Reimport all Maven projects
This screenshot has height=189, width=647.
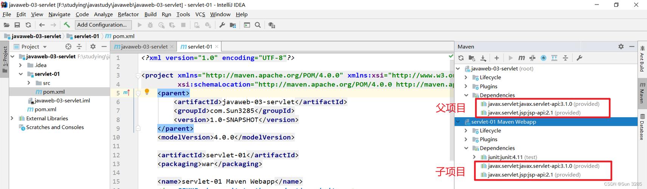click(461, 58)
